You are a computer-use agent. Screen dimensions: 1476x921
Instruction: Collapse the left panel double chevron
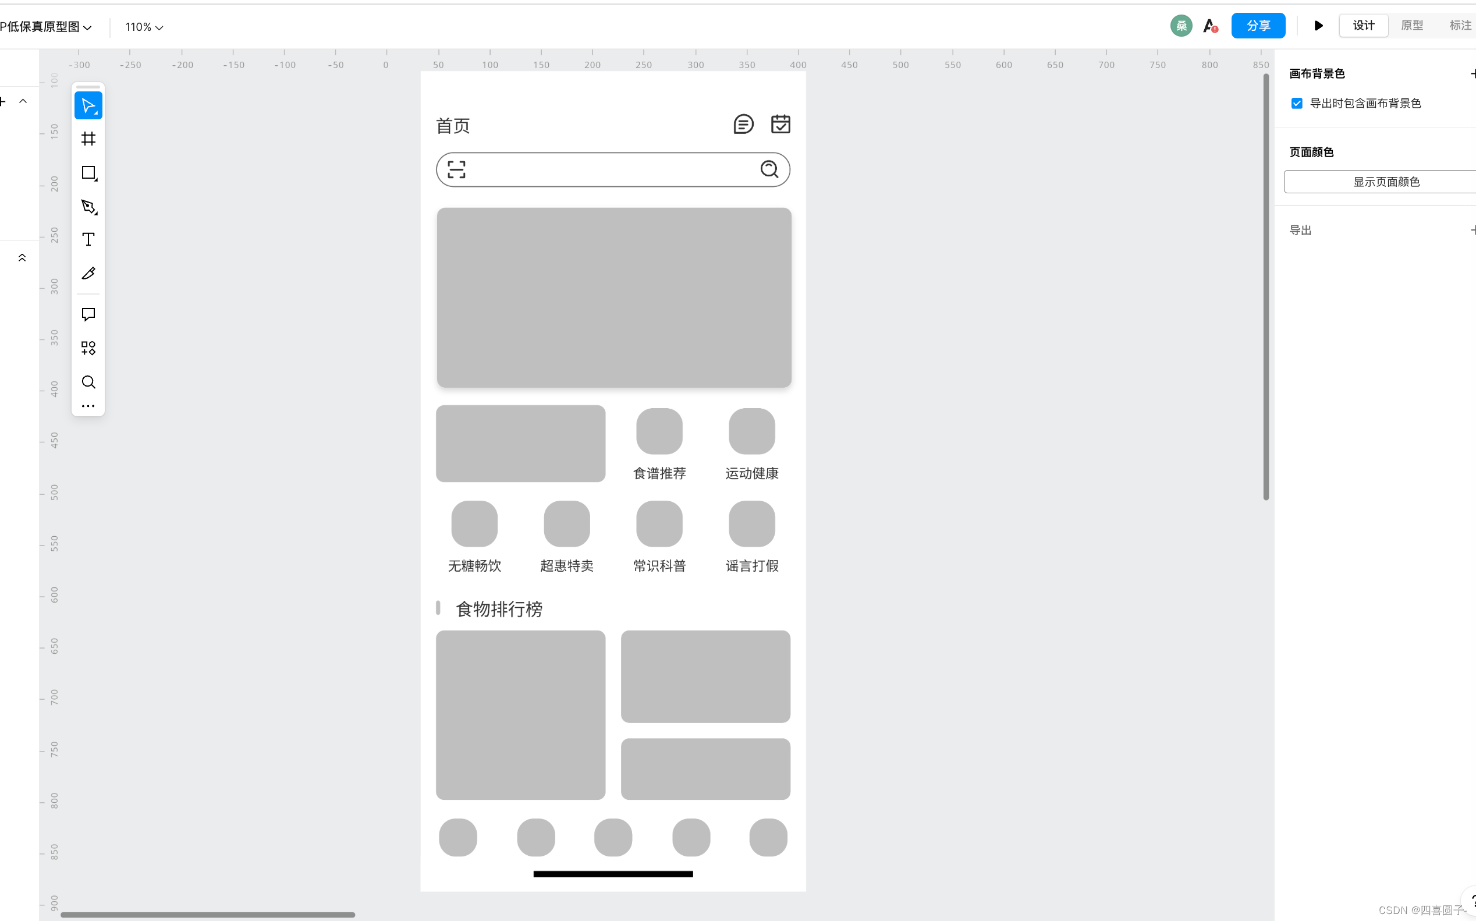click(x=22, y=258)
